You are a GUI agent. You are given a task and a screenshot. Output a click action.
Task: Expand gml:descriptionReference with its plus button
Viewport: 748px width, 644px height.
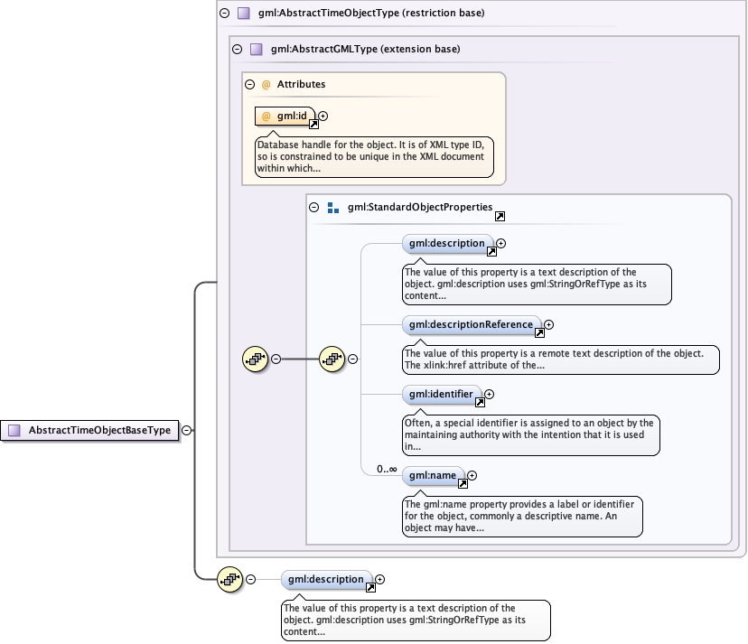tap(548, 324)
